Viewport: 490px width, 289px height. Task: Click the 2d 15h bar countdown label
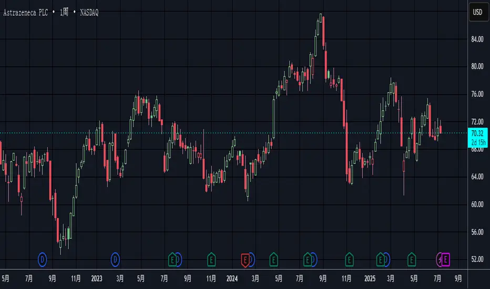pyautogui.click(x=477, y=141)
